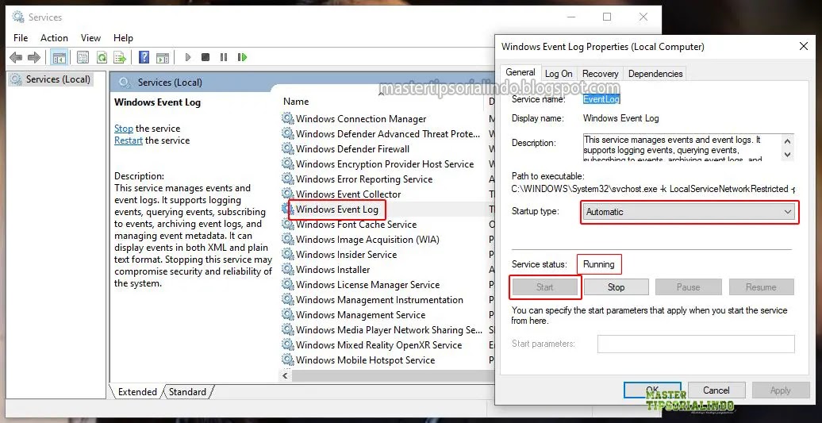
Task: Select the Windows Management Service row
Action: (x=360, y=315)
